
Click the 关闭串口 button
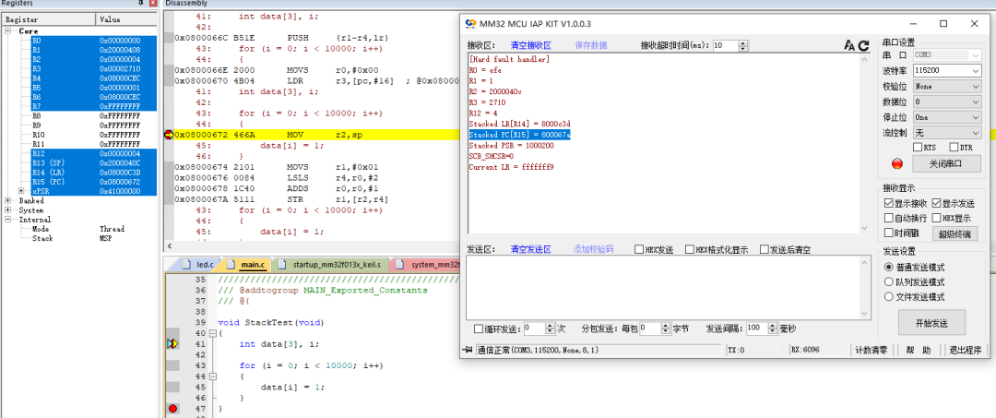947,163
